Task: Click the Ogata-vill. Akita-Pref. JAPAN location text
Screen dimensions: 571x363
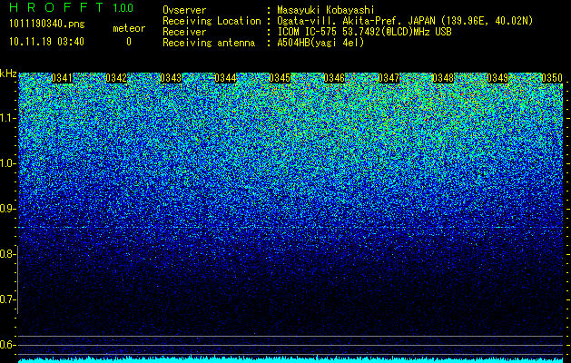Action: coord(405,21)
